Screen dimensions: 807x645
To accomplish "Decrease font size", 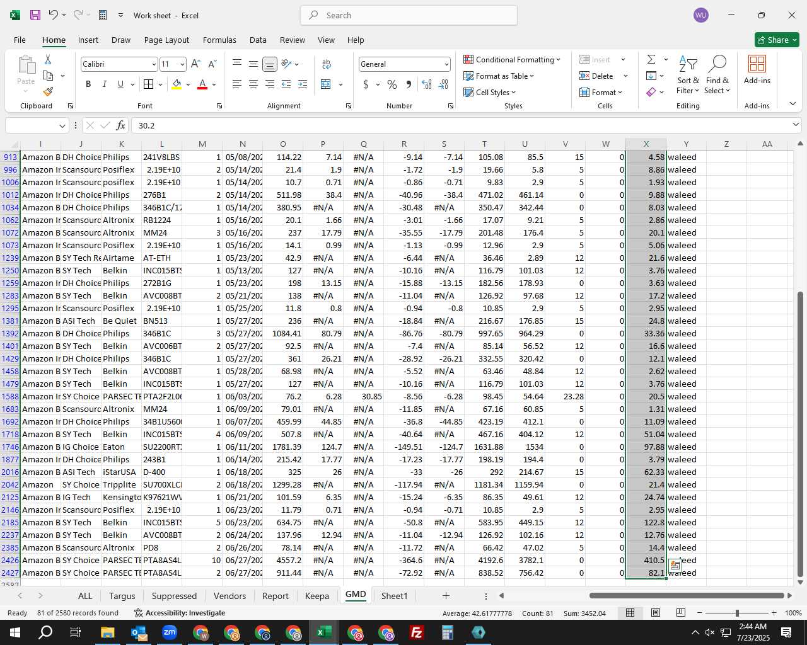I will pyautogui.click(x=212, y=64).
